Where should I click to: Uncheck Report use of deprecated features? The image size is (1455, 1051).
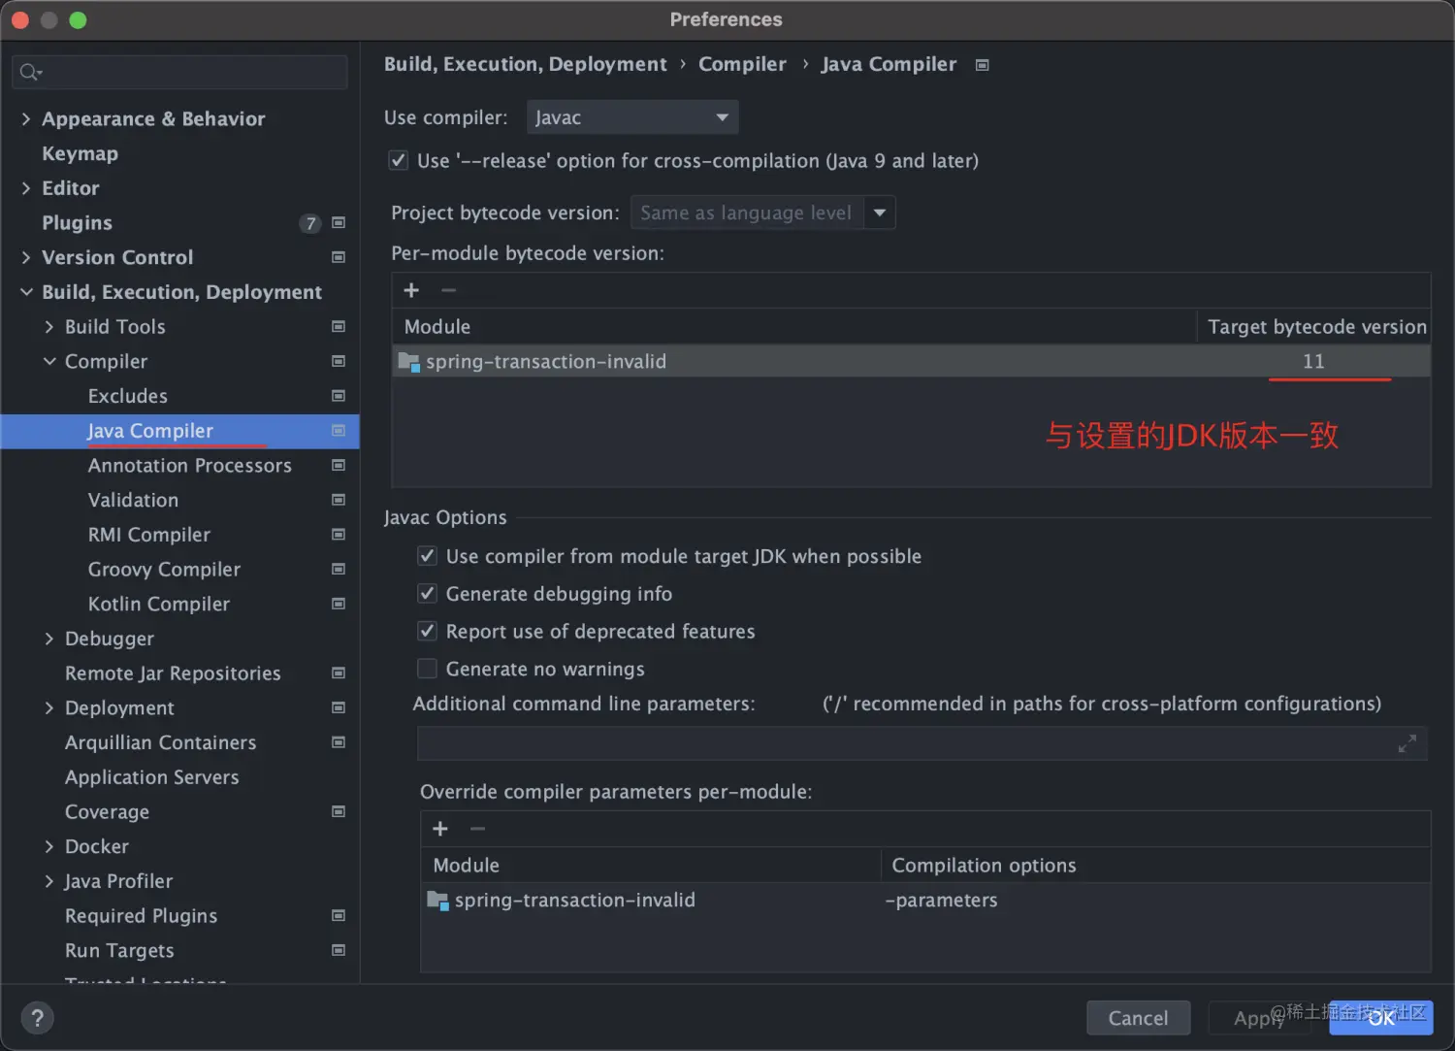(427, 631)
